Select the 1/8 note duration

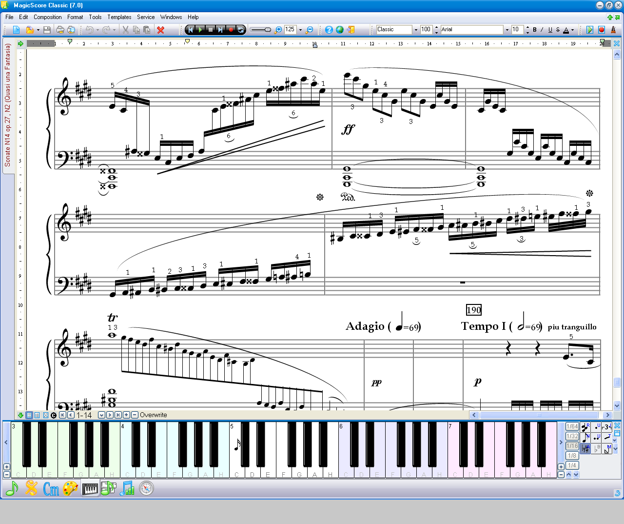tap(572, 456)
